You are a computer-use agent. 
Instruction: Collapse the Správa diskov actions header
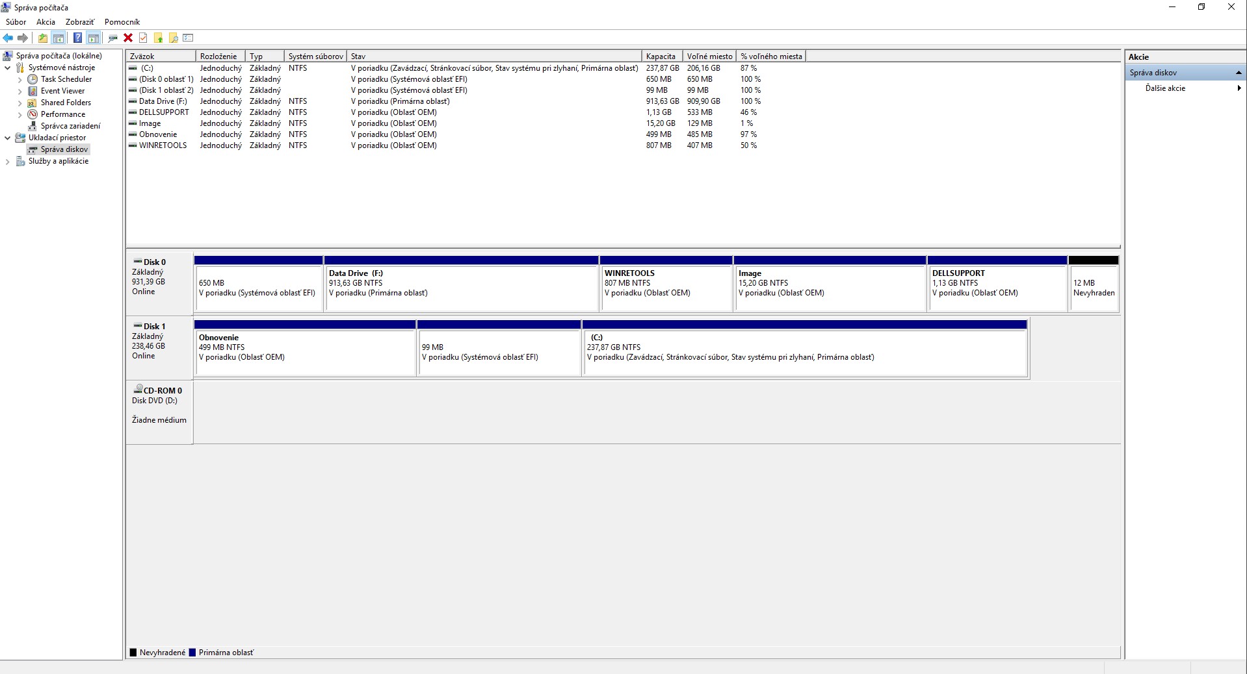click(1238, 73)
